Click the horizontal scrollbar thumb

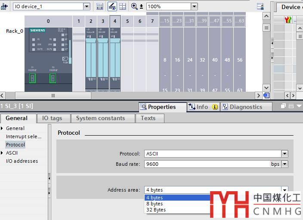pos(53,96)
